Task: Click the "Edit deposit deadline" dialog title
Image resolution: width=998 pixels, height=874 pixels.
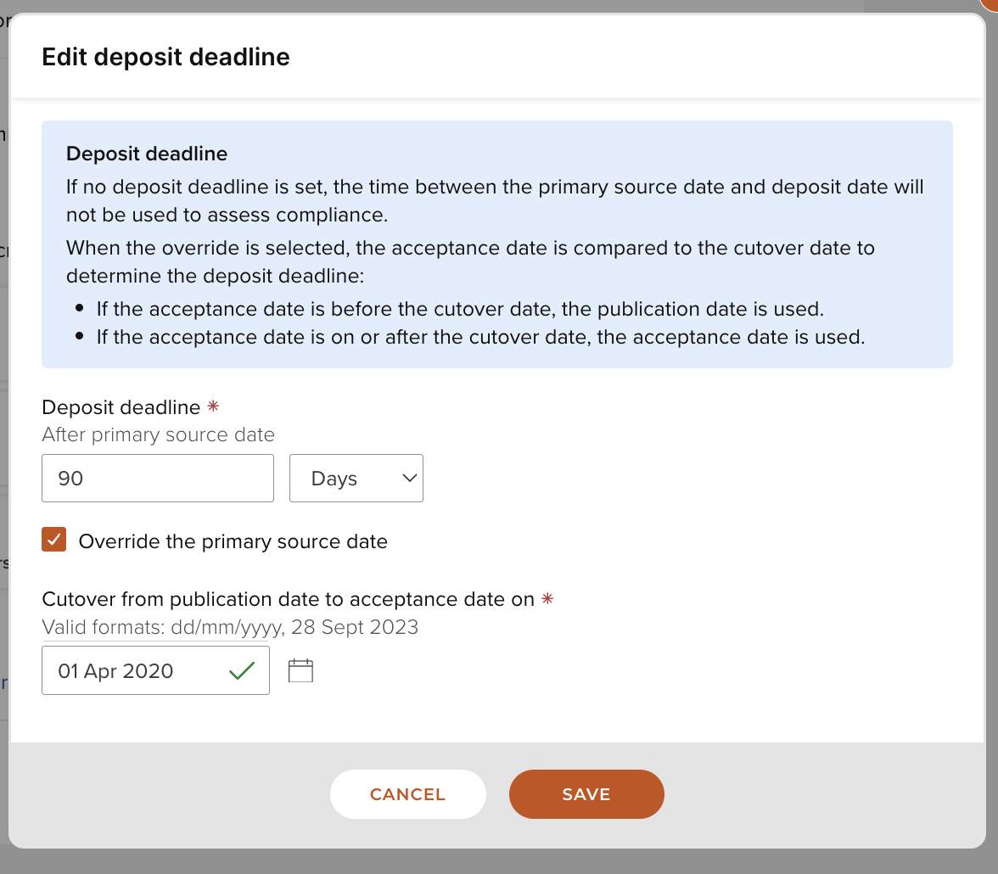Action: pos(165,57)
